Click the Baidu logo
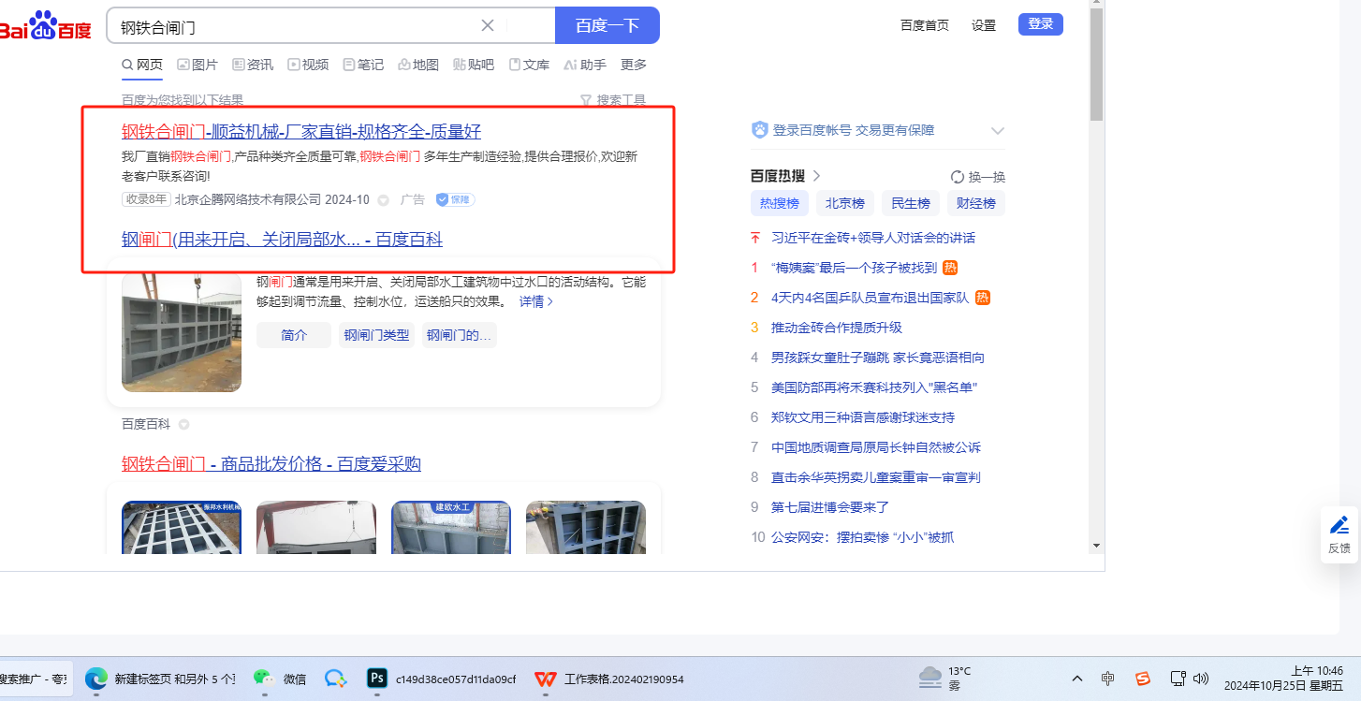This screenshot has height=701, width=1361. click(x=45, y=25)
